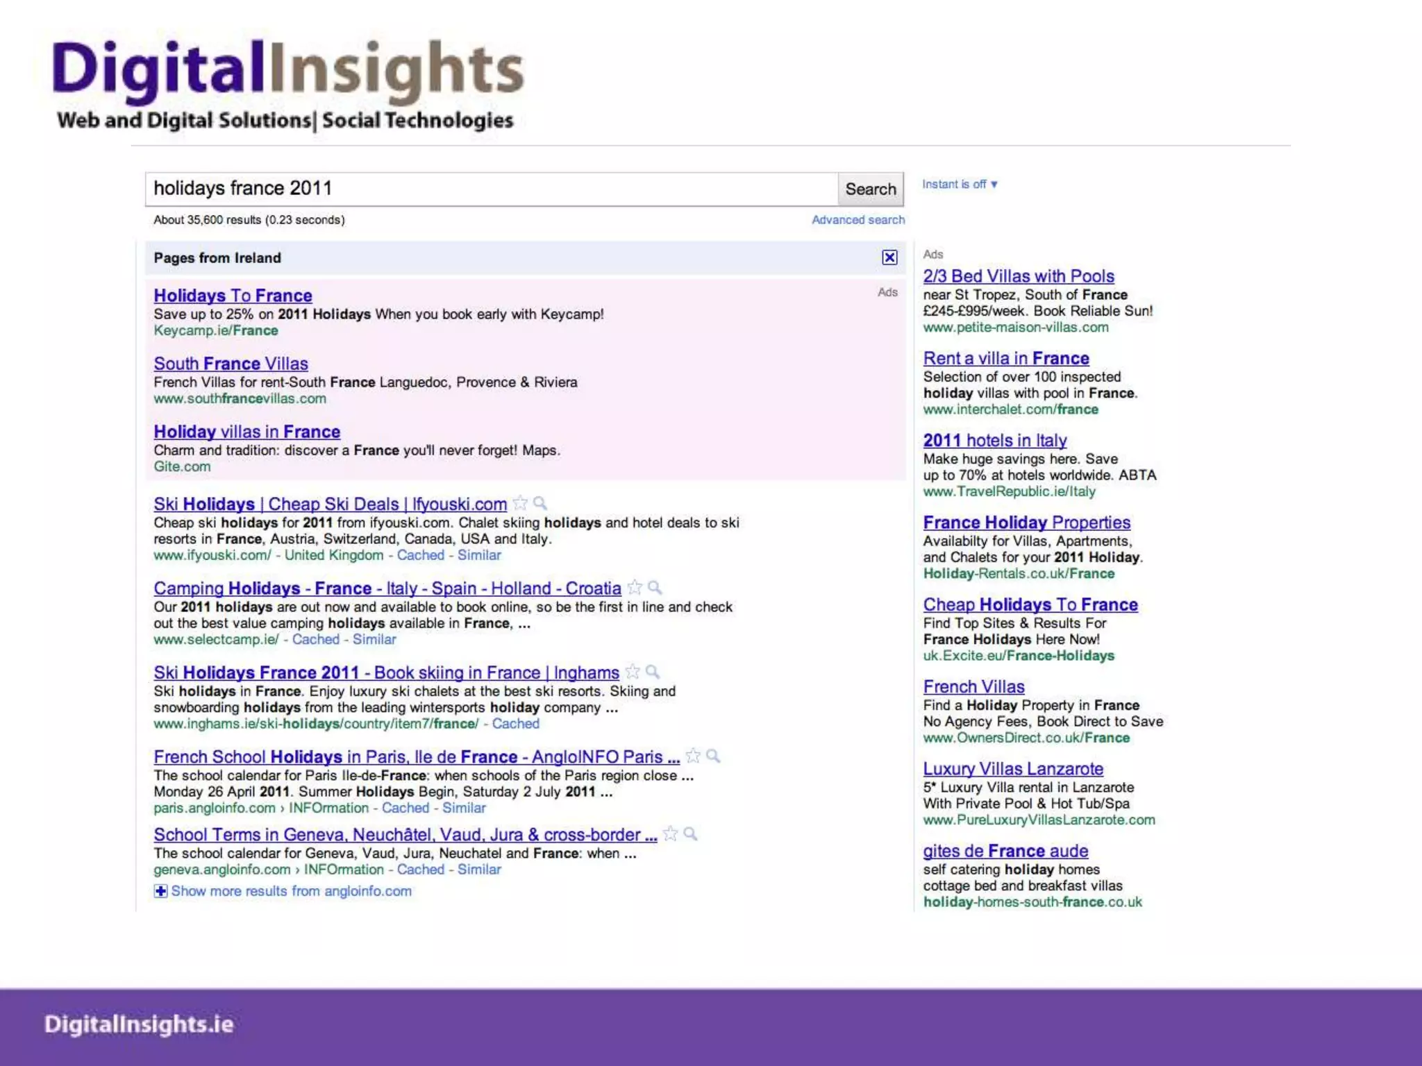Star the Ski Holidays Ifyouski.com result

coord(520,503)
